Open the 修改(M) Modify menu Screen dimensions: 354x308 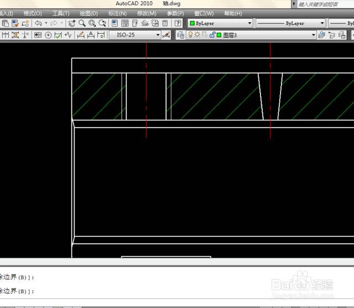[147, 13]
